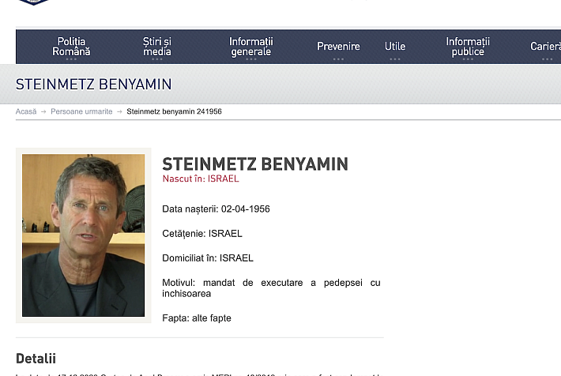Expand the dots indicator under Informații publice
This screenshot has height=376, width=561.
(468, 59)
